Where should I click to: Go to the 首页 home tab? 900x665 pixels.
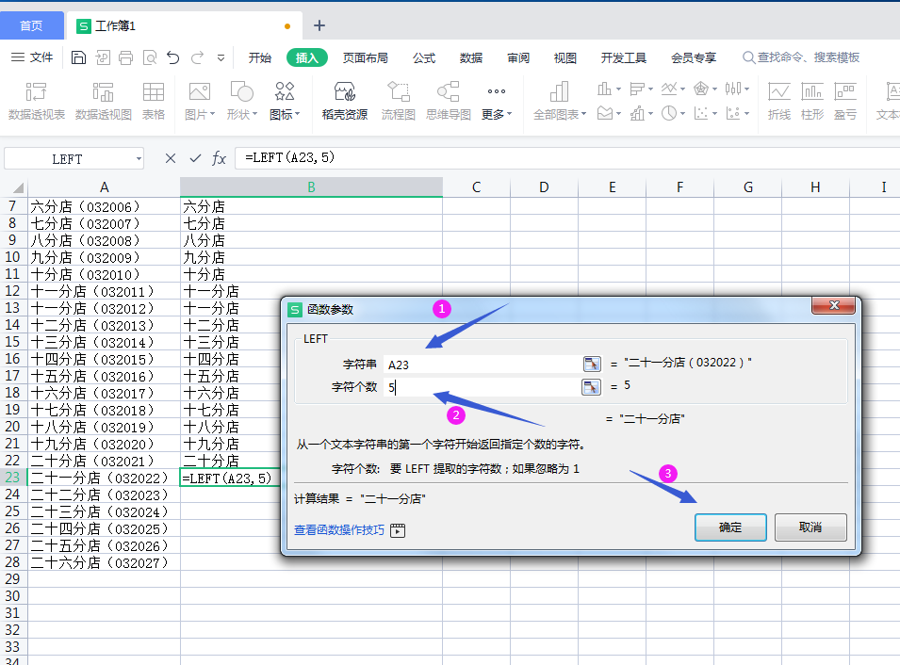point(31,25)
